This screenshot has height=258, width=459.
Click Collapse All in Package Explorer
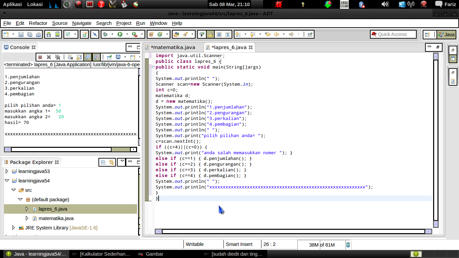coord(103,162)
